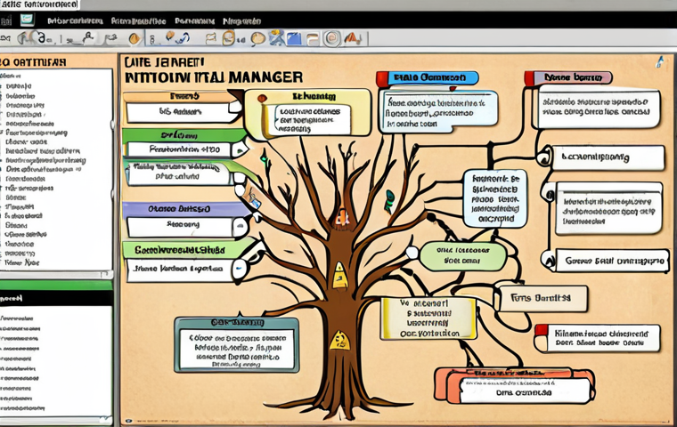
Task: Click the orange-outlined speech bubble toolbar icon
Action: click(228, 38)
